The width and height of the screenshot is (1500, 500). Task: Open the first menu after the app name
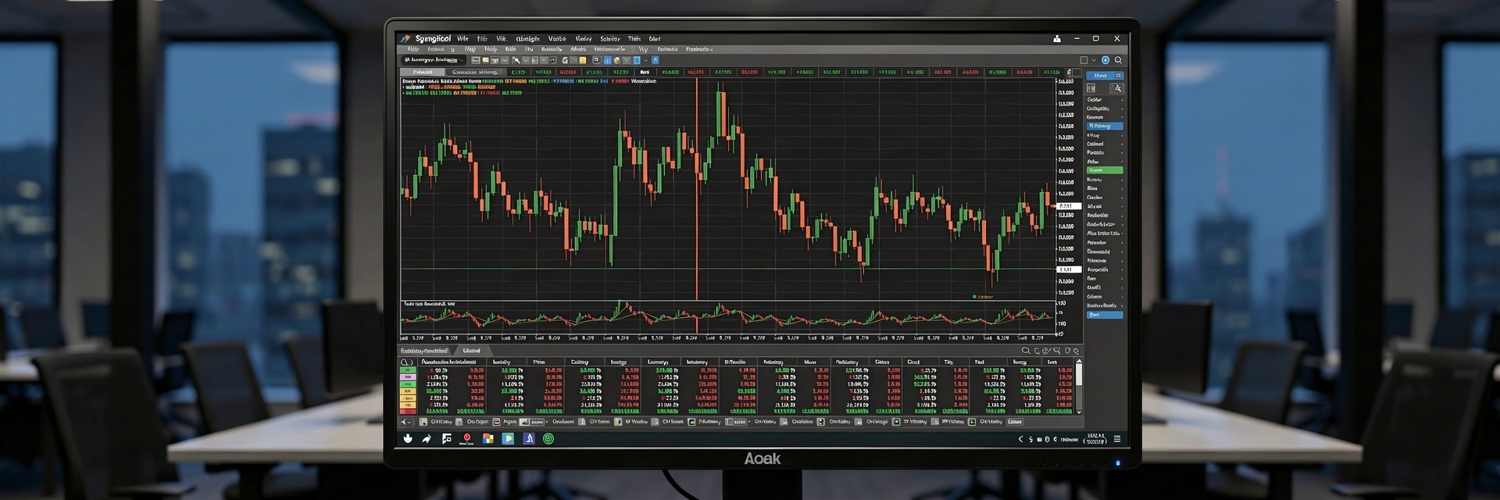[462, 38]
